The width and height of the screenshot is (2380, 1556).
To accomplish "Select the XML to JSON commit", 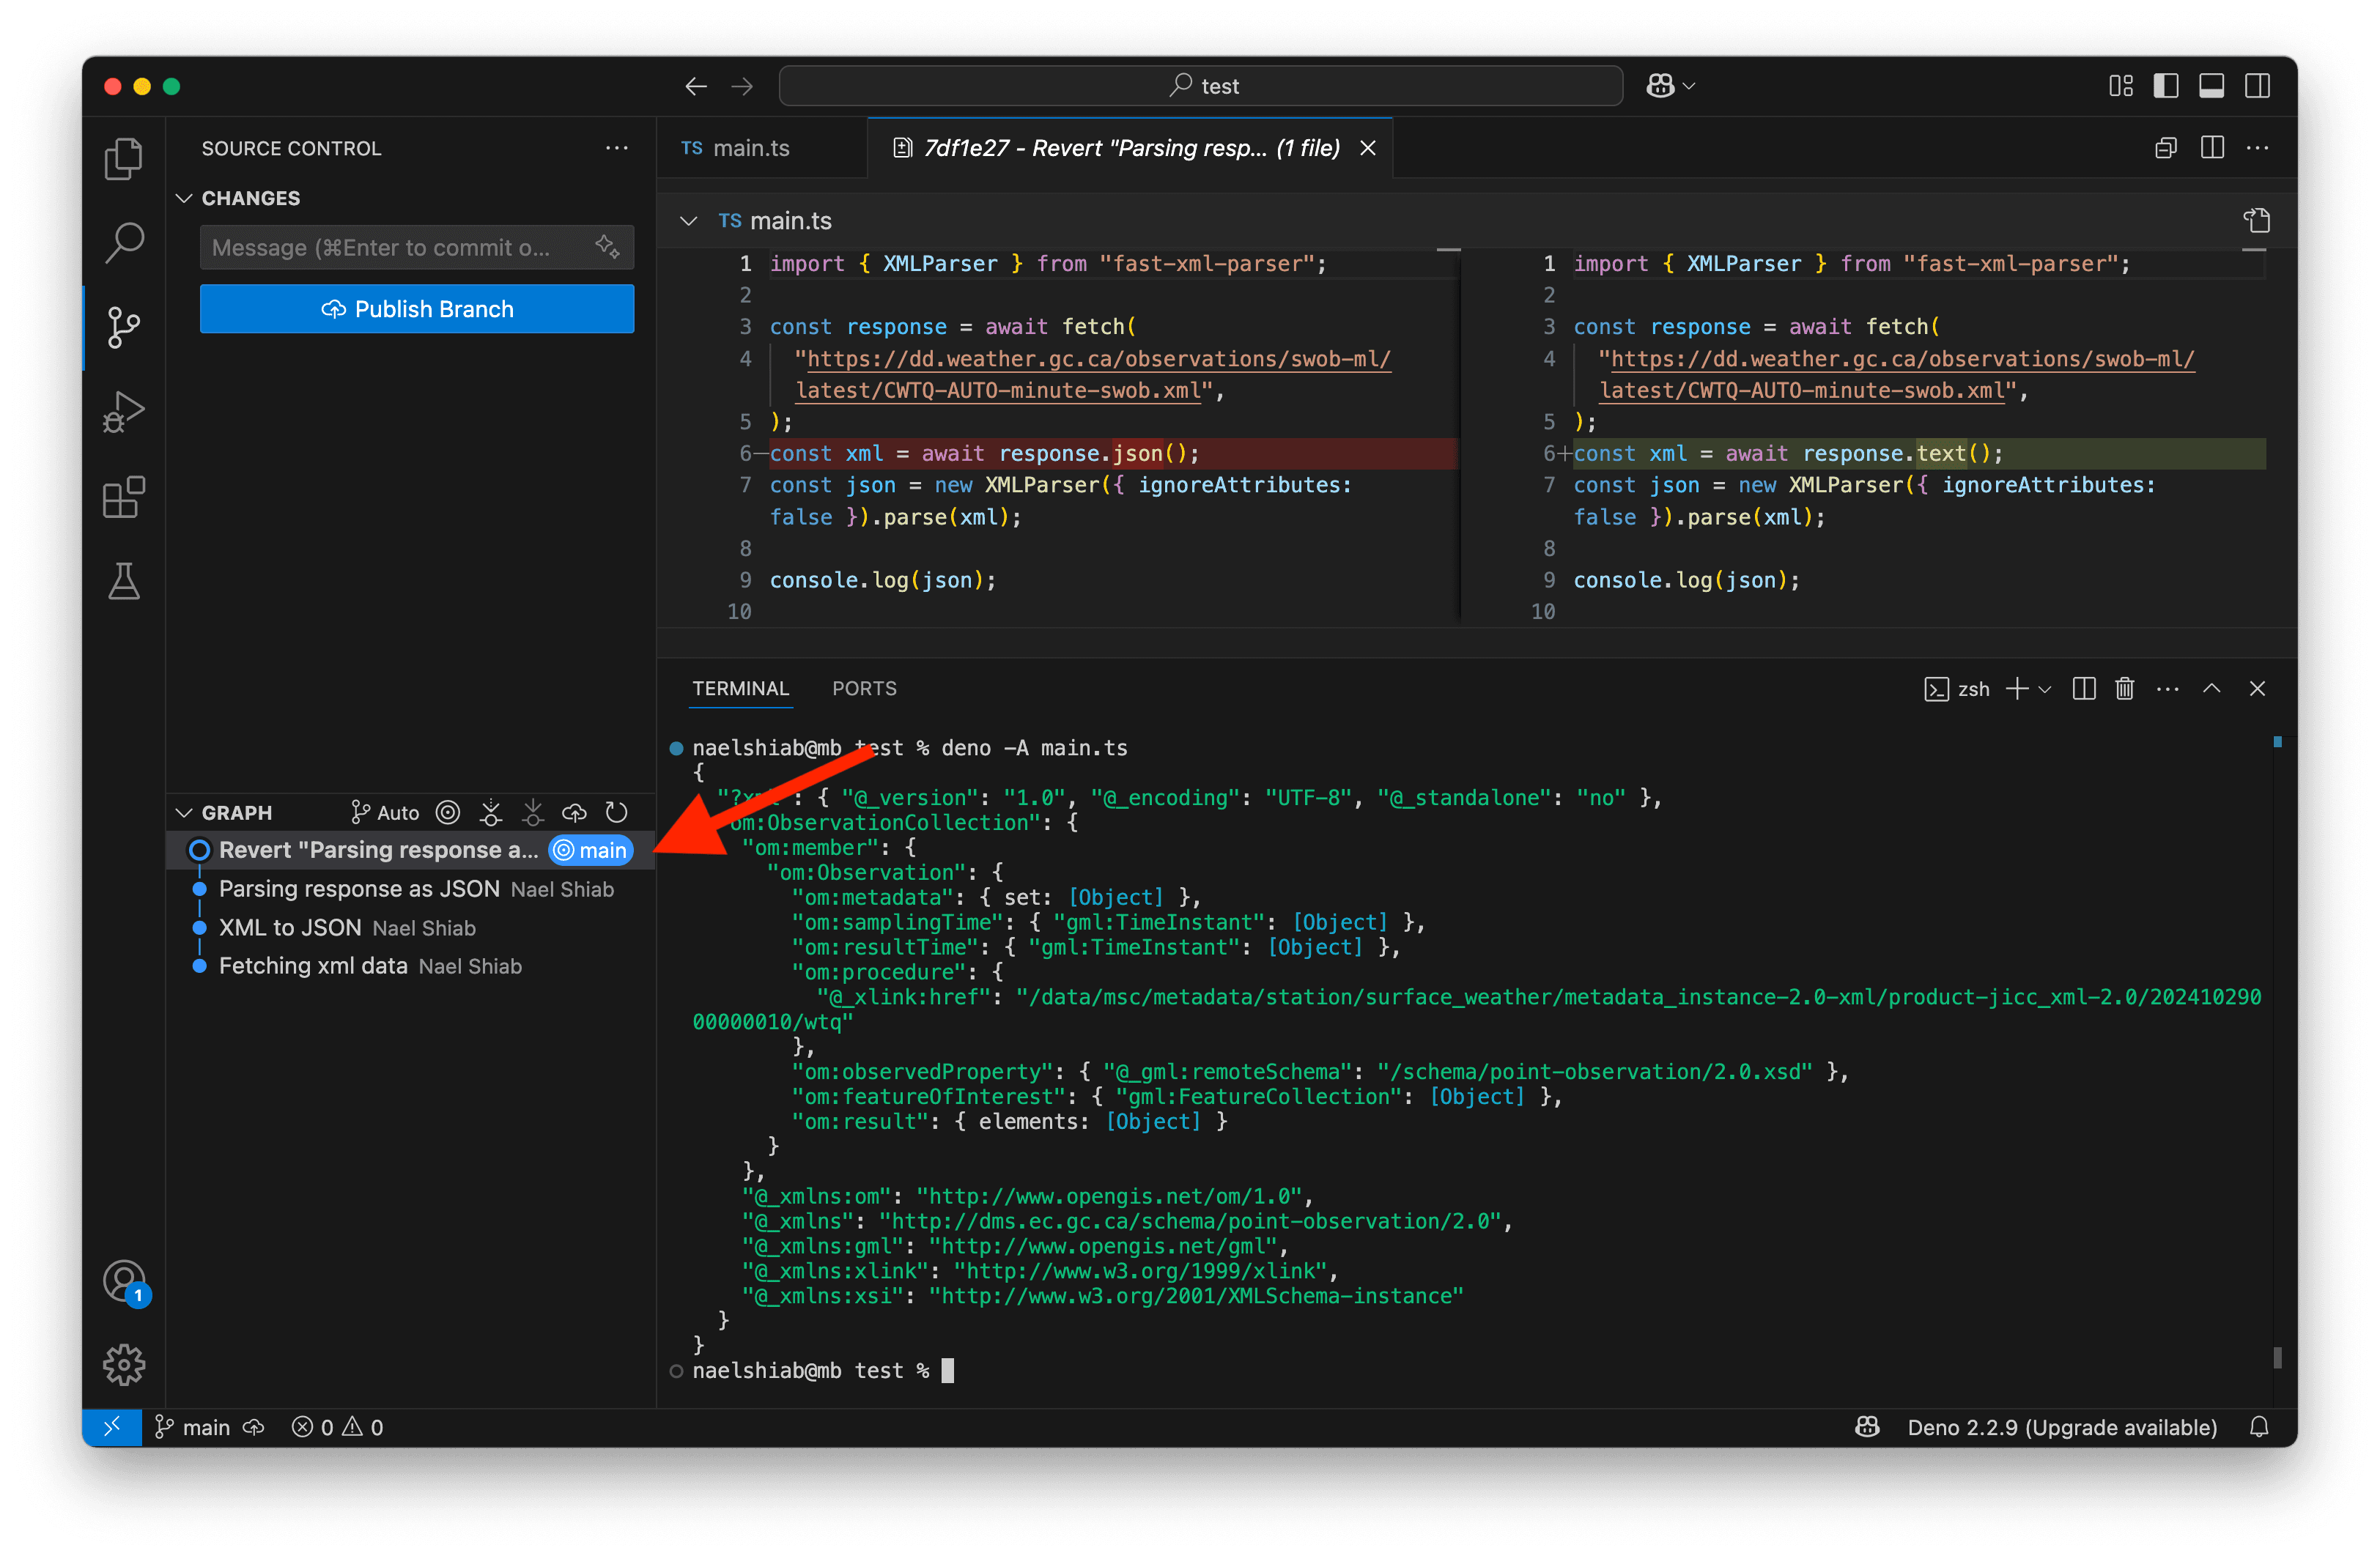I will pos(410,928).
